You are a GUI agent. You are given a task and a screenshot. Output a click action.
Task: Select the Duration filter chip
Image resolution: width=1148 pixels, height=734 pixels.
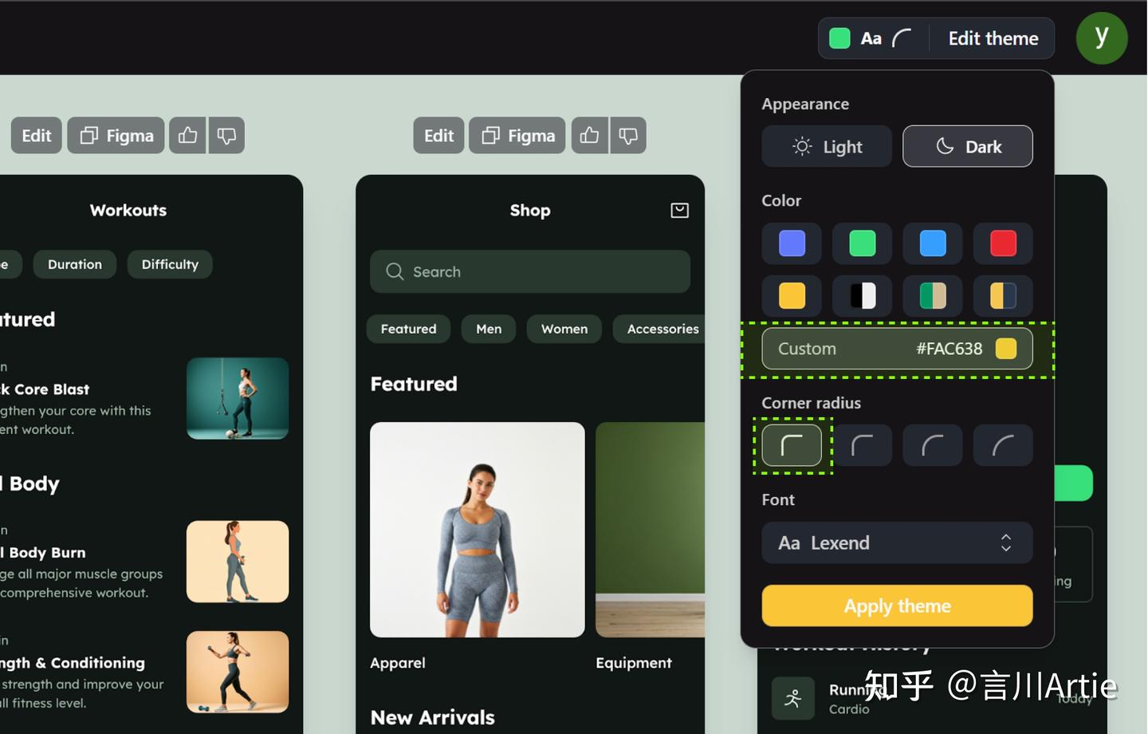(75, 264)
